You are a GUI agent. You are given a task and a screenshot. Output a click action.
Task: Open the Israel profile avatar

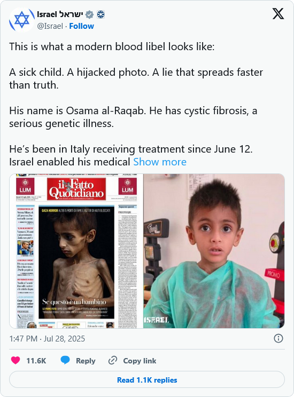[21, 20]
